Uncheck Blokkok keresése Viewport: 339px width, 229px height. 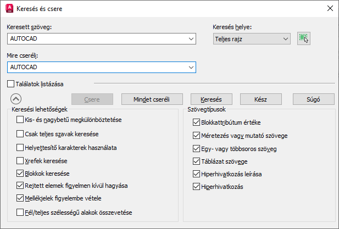pos(20,173)
